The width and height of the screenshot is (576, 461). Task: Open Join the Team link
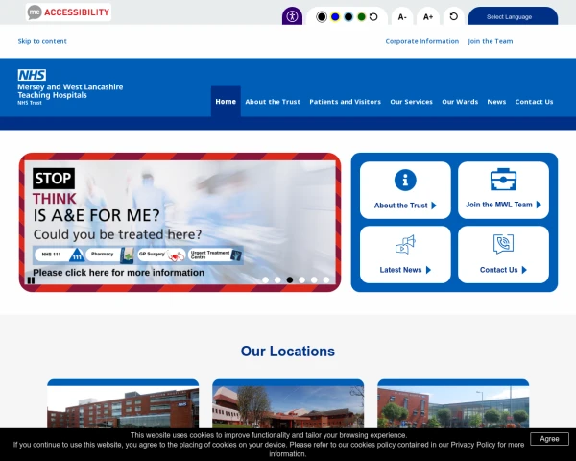pos(491,41)
